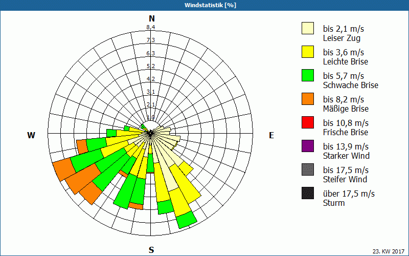This screenshot has height=256, width=409.
Task: Click the 3,1 ring scale value
Action: [151, 92]
